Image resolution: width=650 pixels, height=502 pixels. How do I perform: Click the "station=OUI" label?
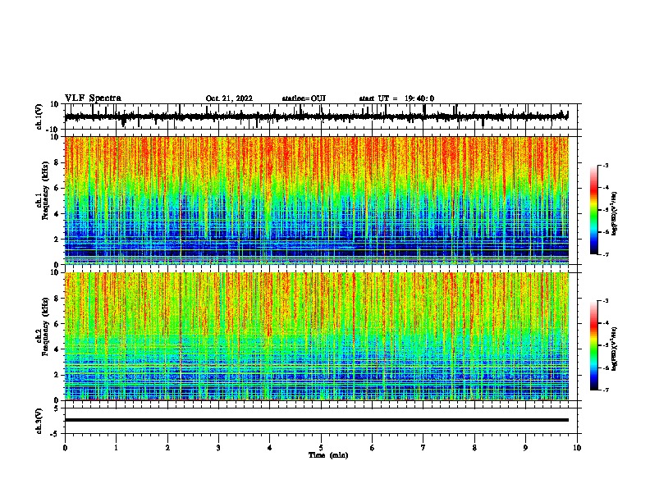304,98
